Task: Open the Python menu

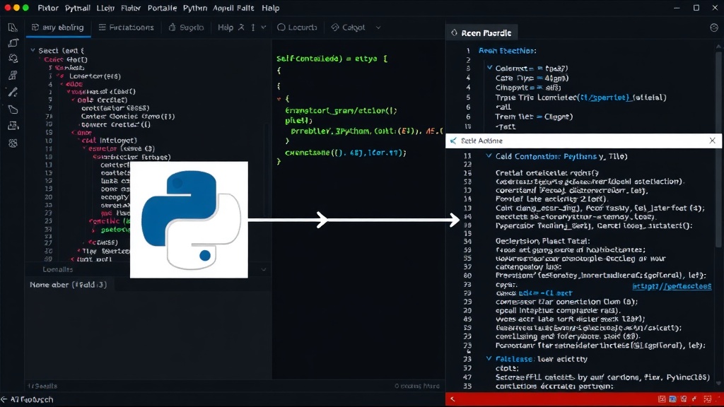Action: tap(195, 8)
